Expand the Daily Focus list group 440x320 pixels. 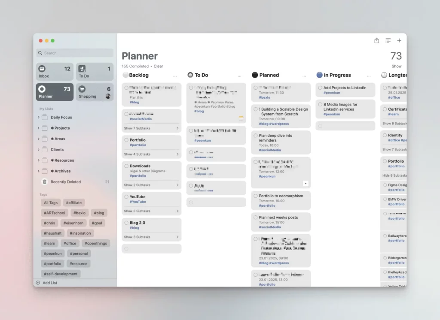[x=38, y=118]
